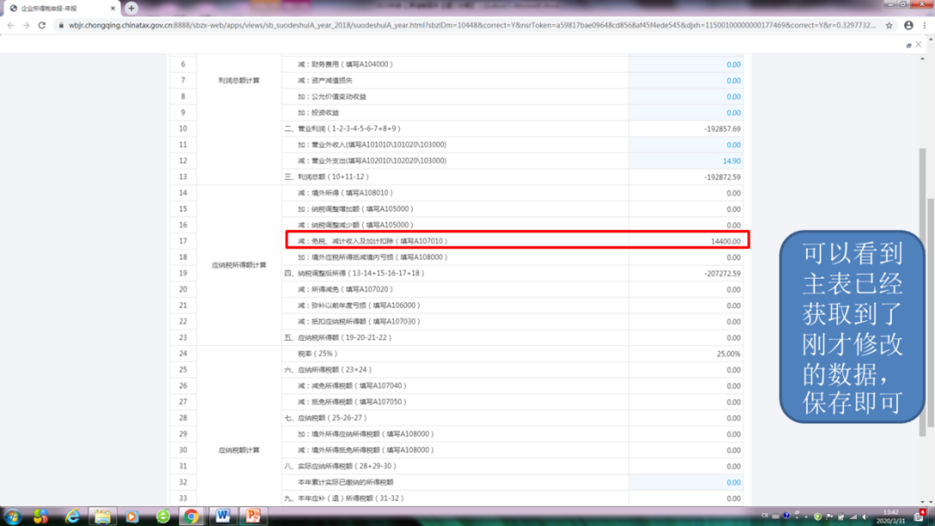Reload the tax declaration page
The height and width of the screenshot is (526, 935).
click(x=42, y=25)
